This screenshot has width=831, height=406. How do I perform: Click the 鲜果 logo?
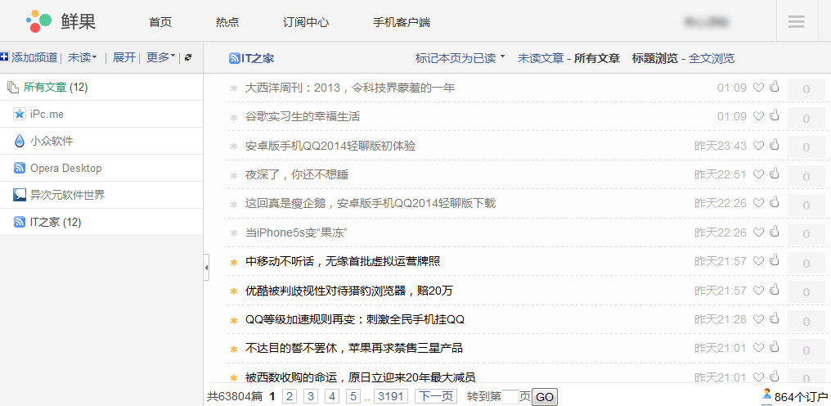pos(61,22)
